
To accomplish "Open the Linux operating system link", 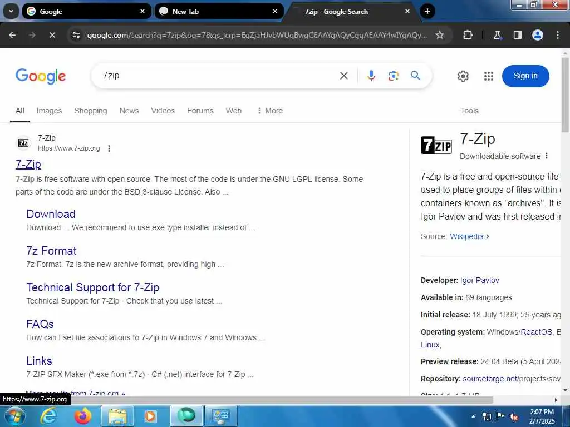I will tap(430, 345).
